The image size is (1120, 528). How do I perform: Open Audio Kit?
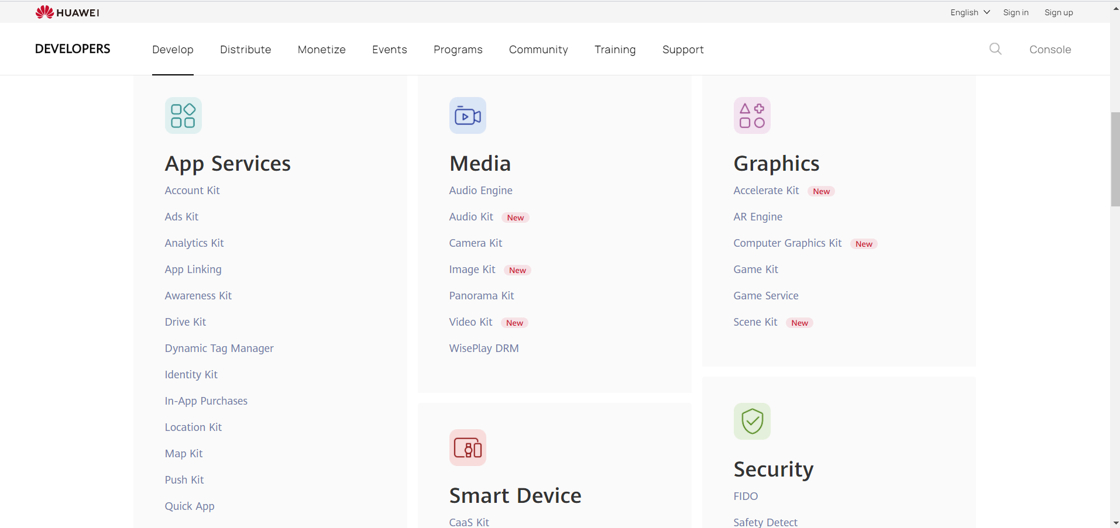point(471,217)
